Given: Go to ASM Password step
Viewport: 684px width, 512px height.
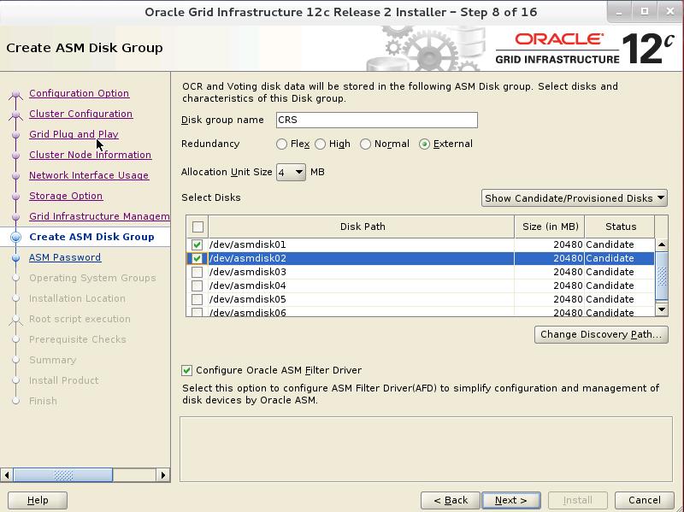Looking at the screenshot, I should (65, 257).
